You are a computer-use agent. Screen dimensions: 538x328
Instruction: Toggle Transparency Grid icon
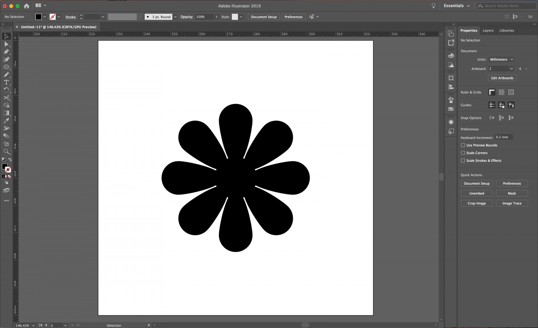pyautogui.click(x=511, y=92)
